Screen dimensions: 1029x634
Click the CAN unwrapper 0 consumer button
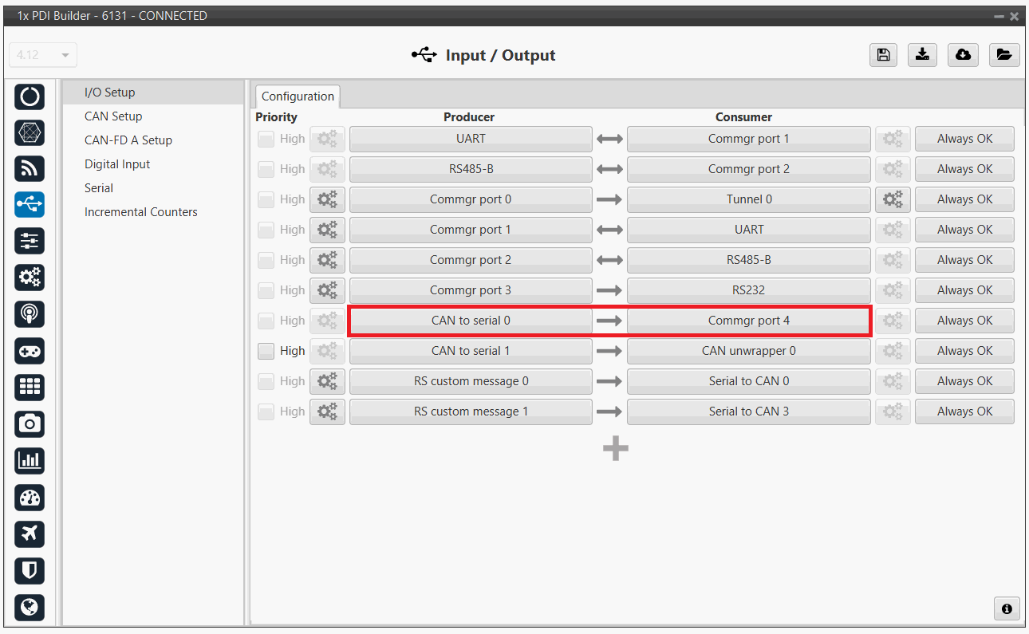coord(748,351)
